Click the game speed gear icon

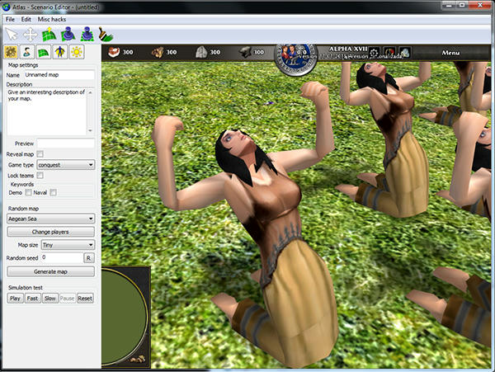(374, 53)
